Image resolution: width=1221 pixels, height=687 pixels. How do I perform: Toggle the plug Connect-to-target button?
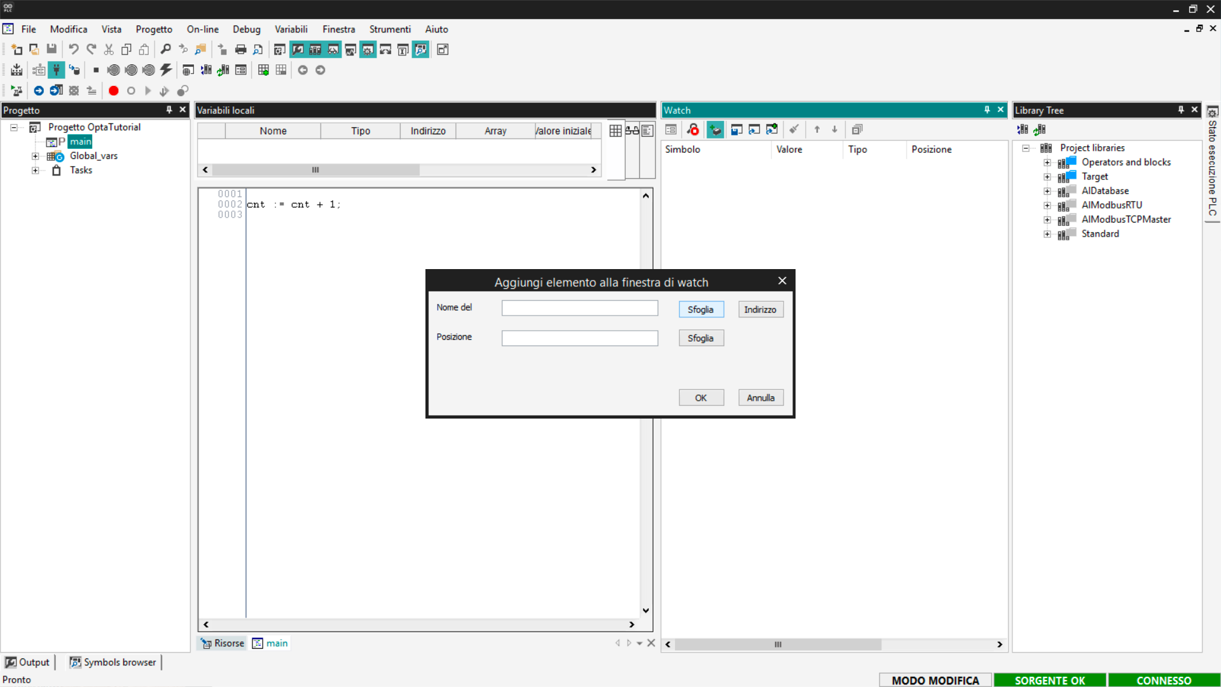[57, 70]
